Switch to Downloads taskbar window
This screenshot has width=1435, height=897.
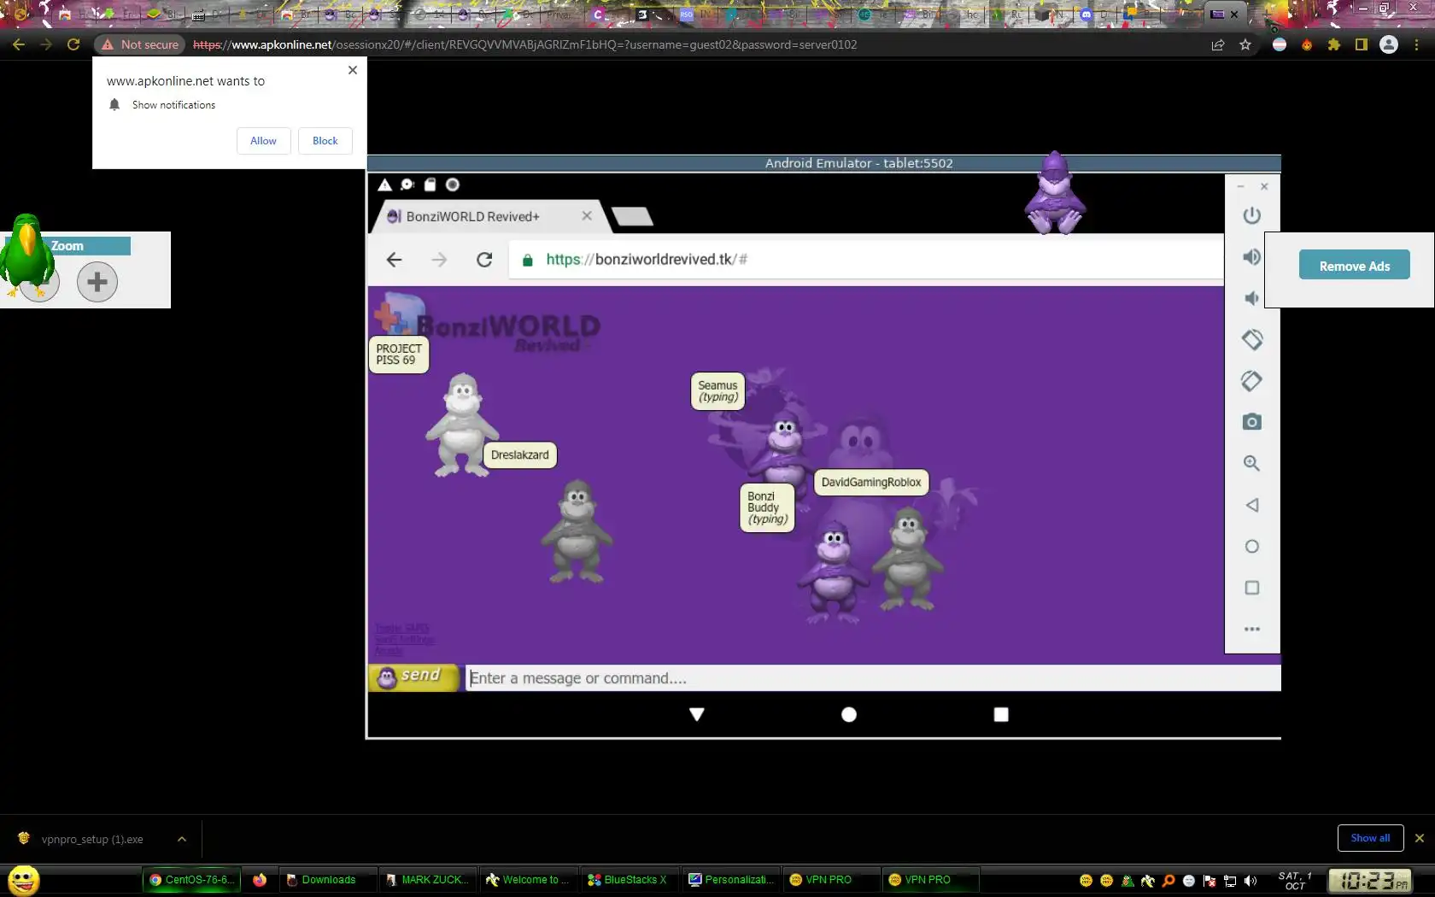tap(329, 880)
